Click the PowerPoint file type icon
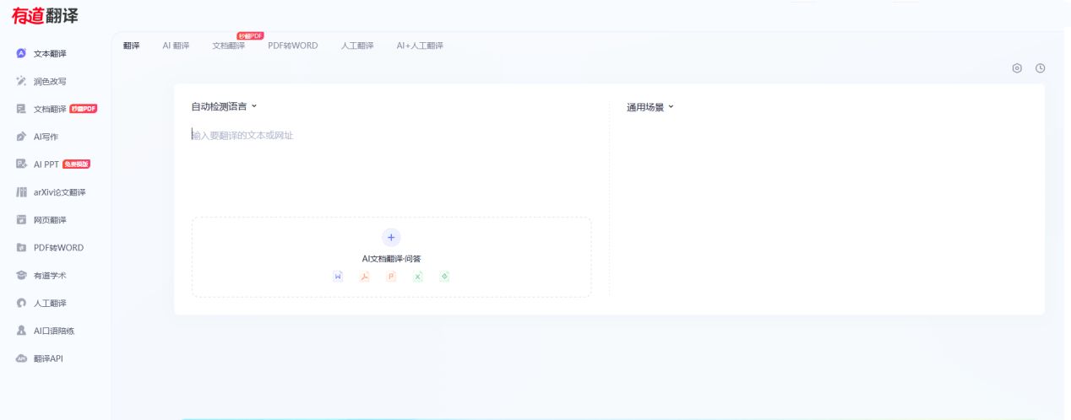This screenshot has width=1071, height=420. point(391,276)
